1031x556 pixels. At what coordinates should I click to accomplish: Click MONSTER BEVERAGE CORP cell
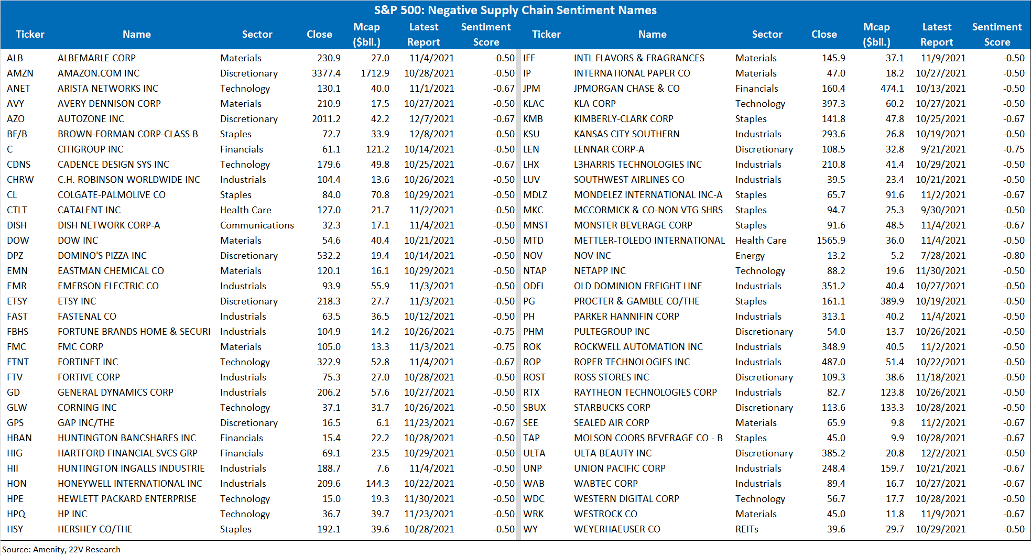coord(633,225)
